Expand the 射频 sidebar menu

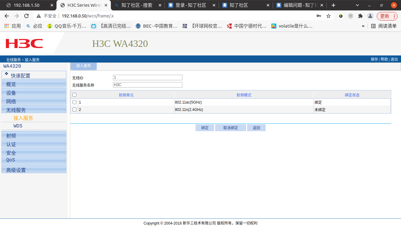(34, 135)
